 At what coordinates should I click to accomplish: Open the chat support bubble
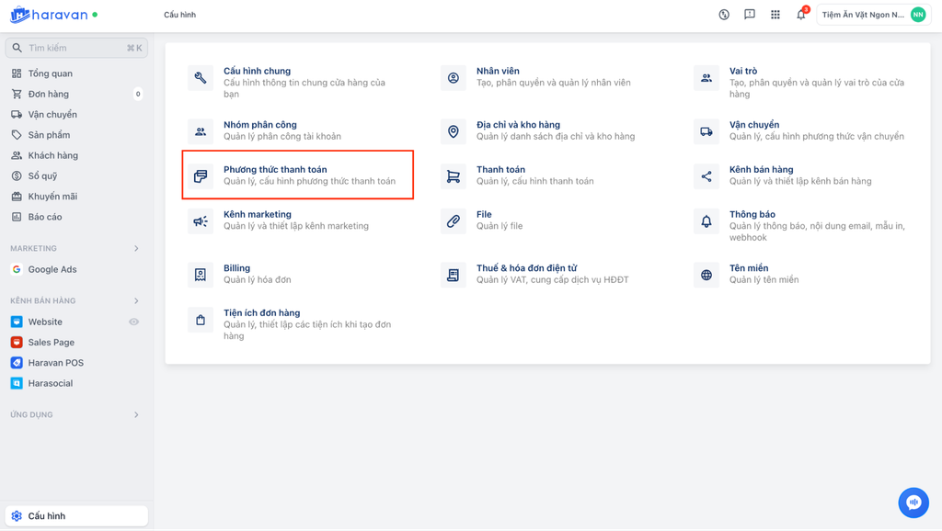(913, 503)
